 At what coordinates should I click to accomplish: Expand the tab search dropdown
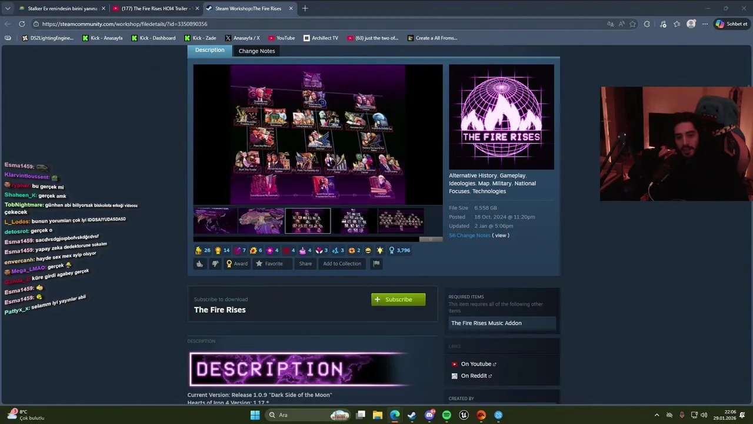[x=7, y=8]
